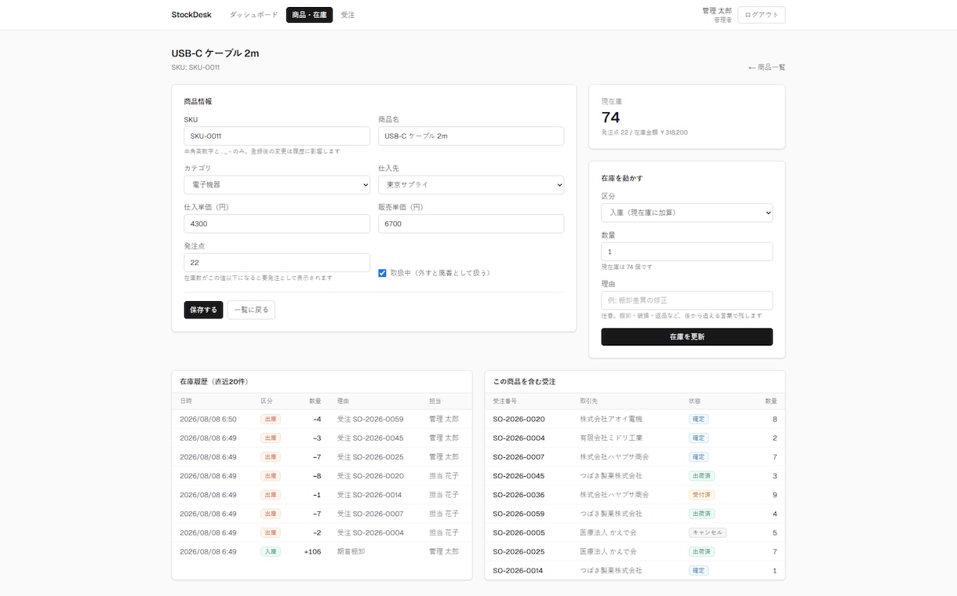Toggle the 取扱中 checkbox
957x596 pixels.
[x=382, y=273]
